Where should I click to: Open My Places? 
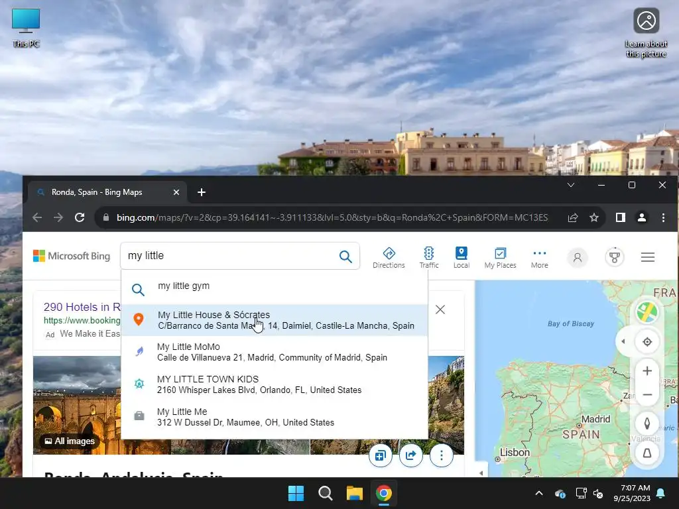(x=500, y=258)
